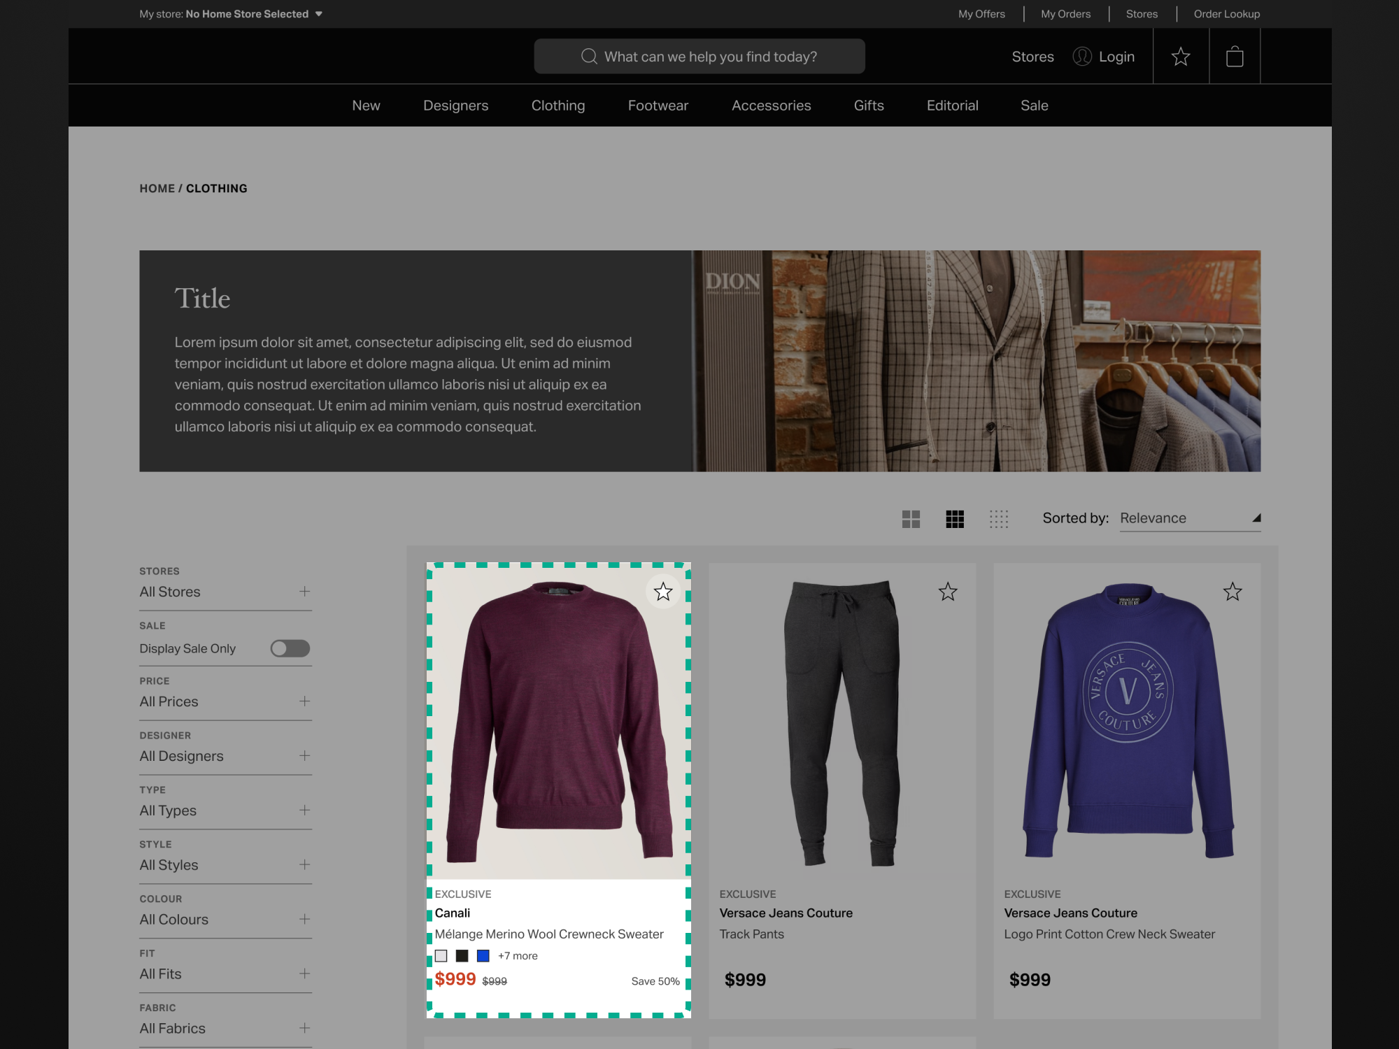This screenshot has width=1399, height=1049.
Task: Open the shopping bag icon
Action: [1235, 57]
